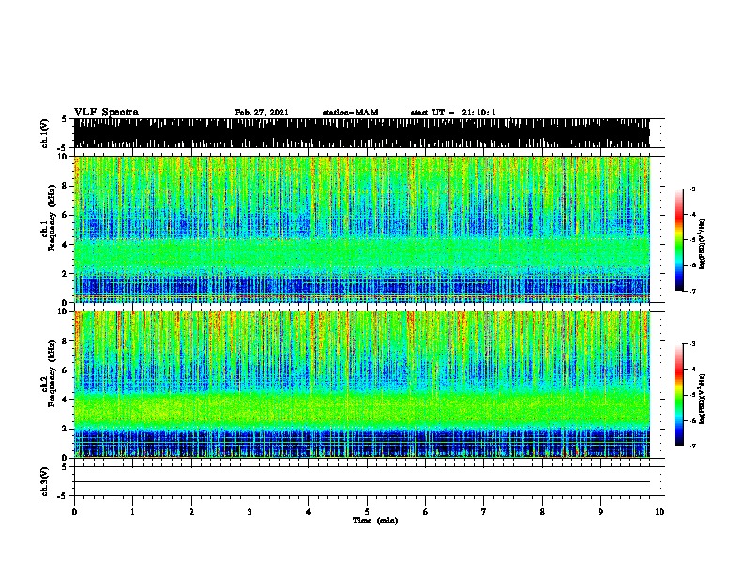
Task: Click the ch.1(V) waveform panel at top
Action: point(367,133)
